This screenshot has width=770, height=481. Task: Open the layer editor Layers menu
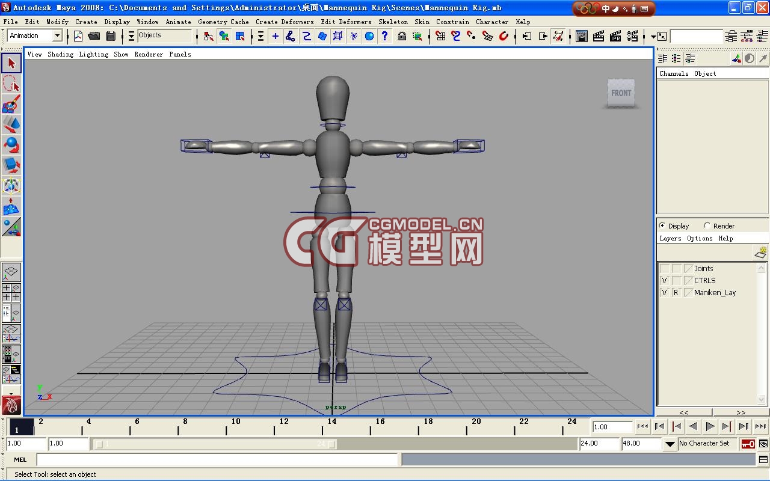tap(670, 238)
